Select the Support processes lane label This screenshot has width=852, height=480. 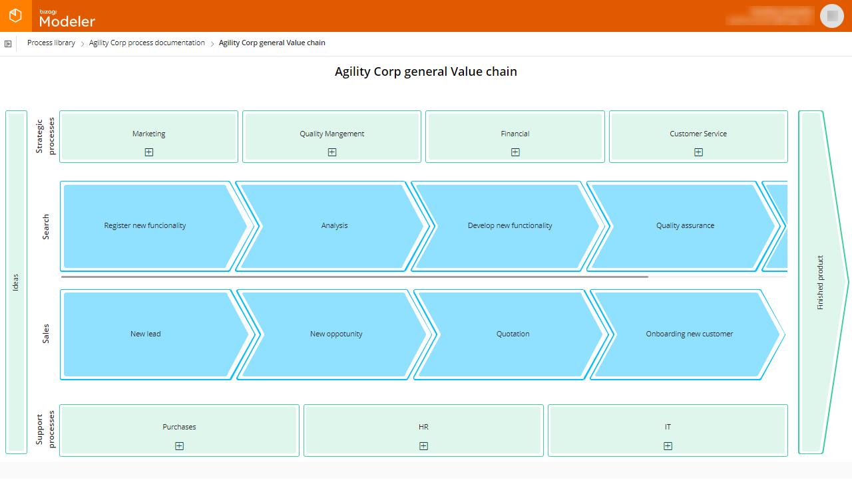point(45,430)
